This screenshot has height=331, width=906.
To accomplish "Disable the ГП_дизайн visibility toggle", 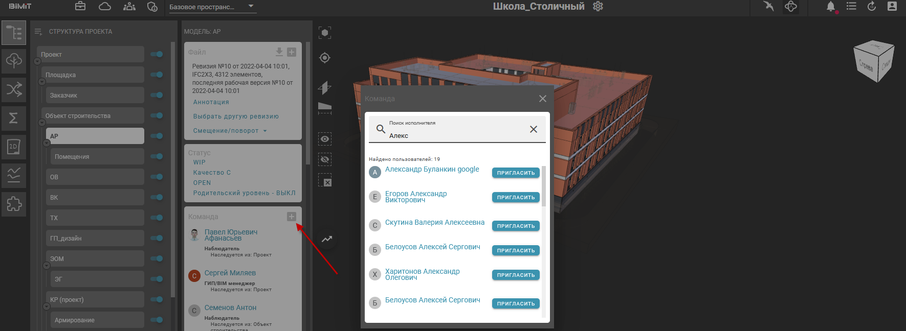I will (x=157, y=238).
